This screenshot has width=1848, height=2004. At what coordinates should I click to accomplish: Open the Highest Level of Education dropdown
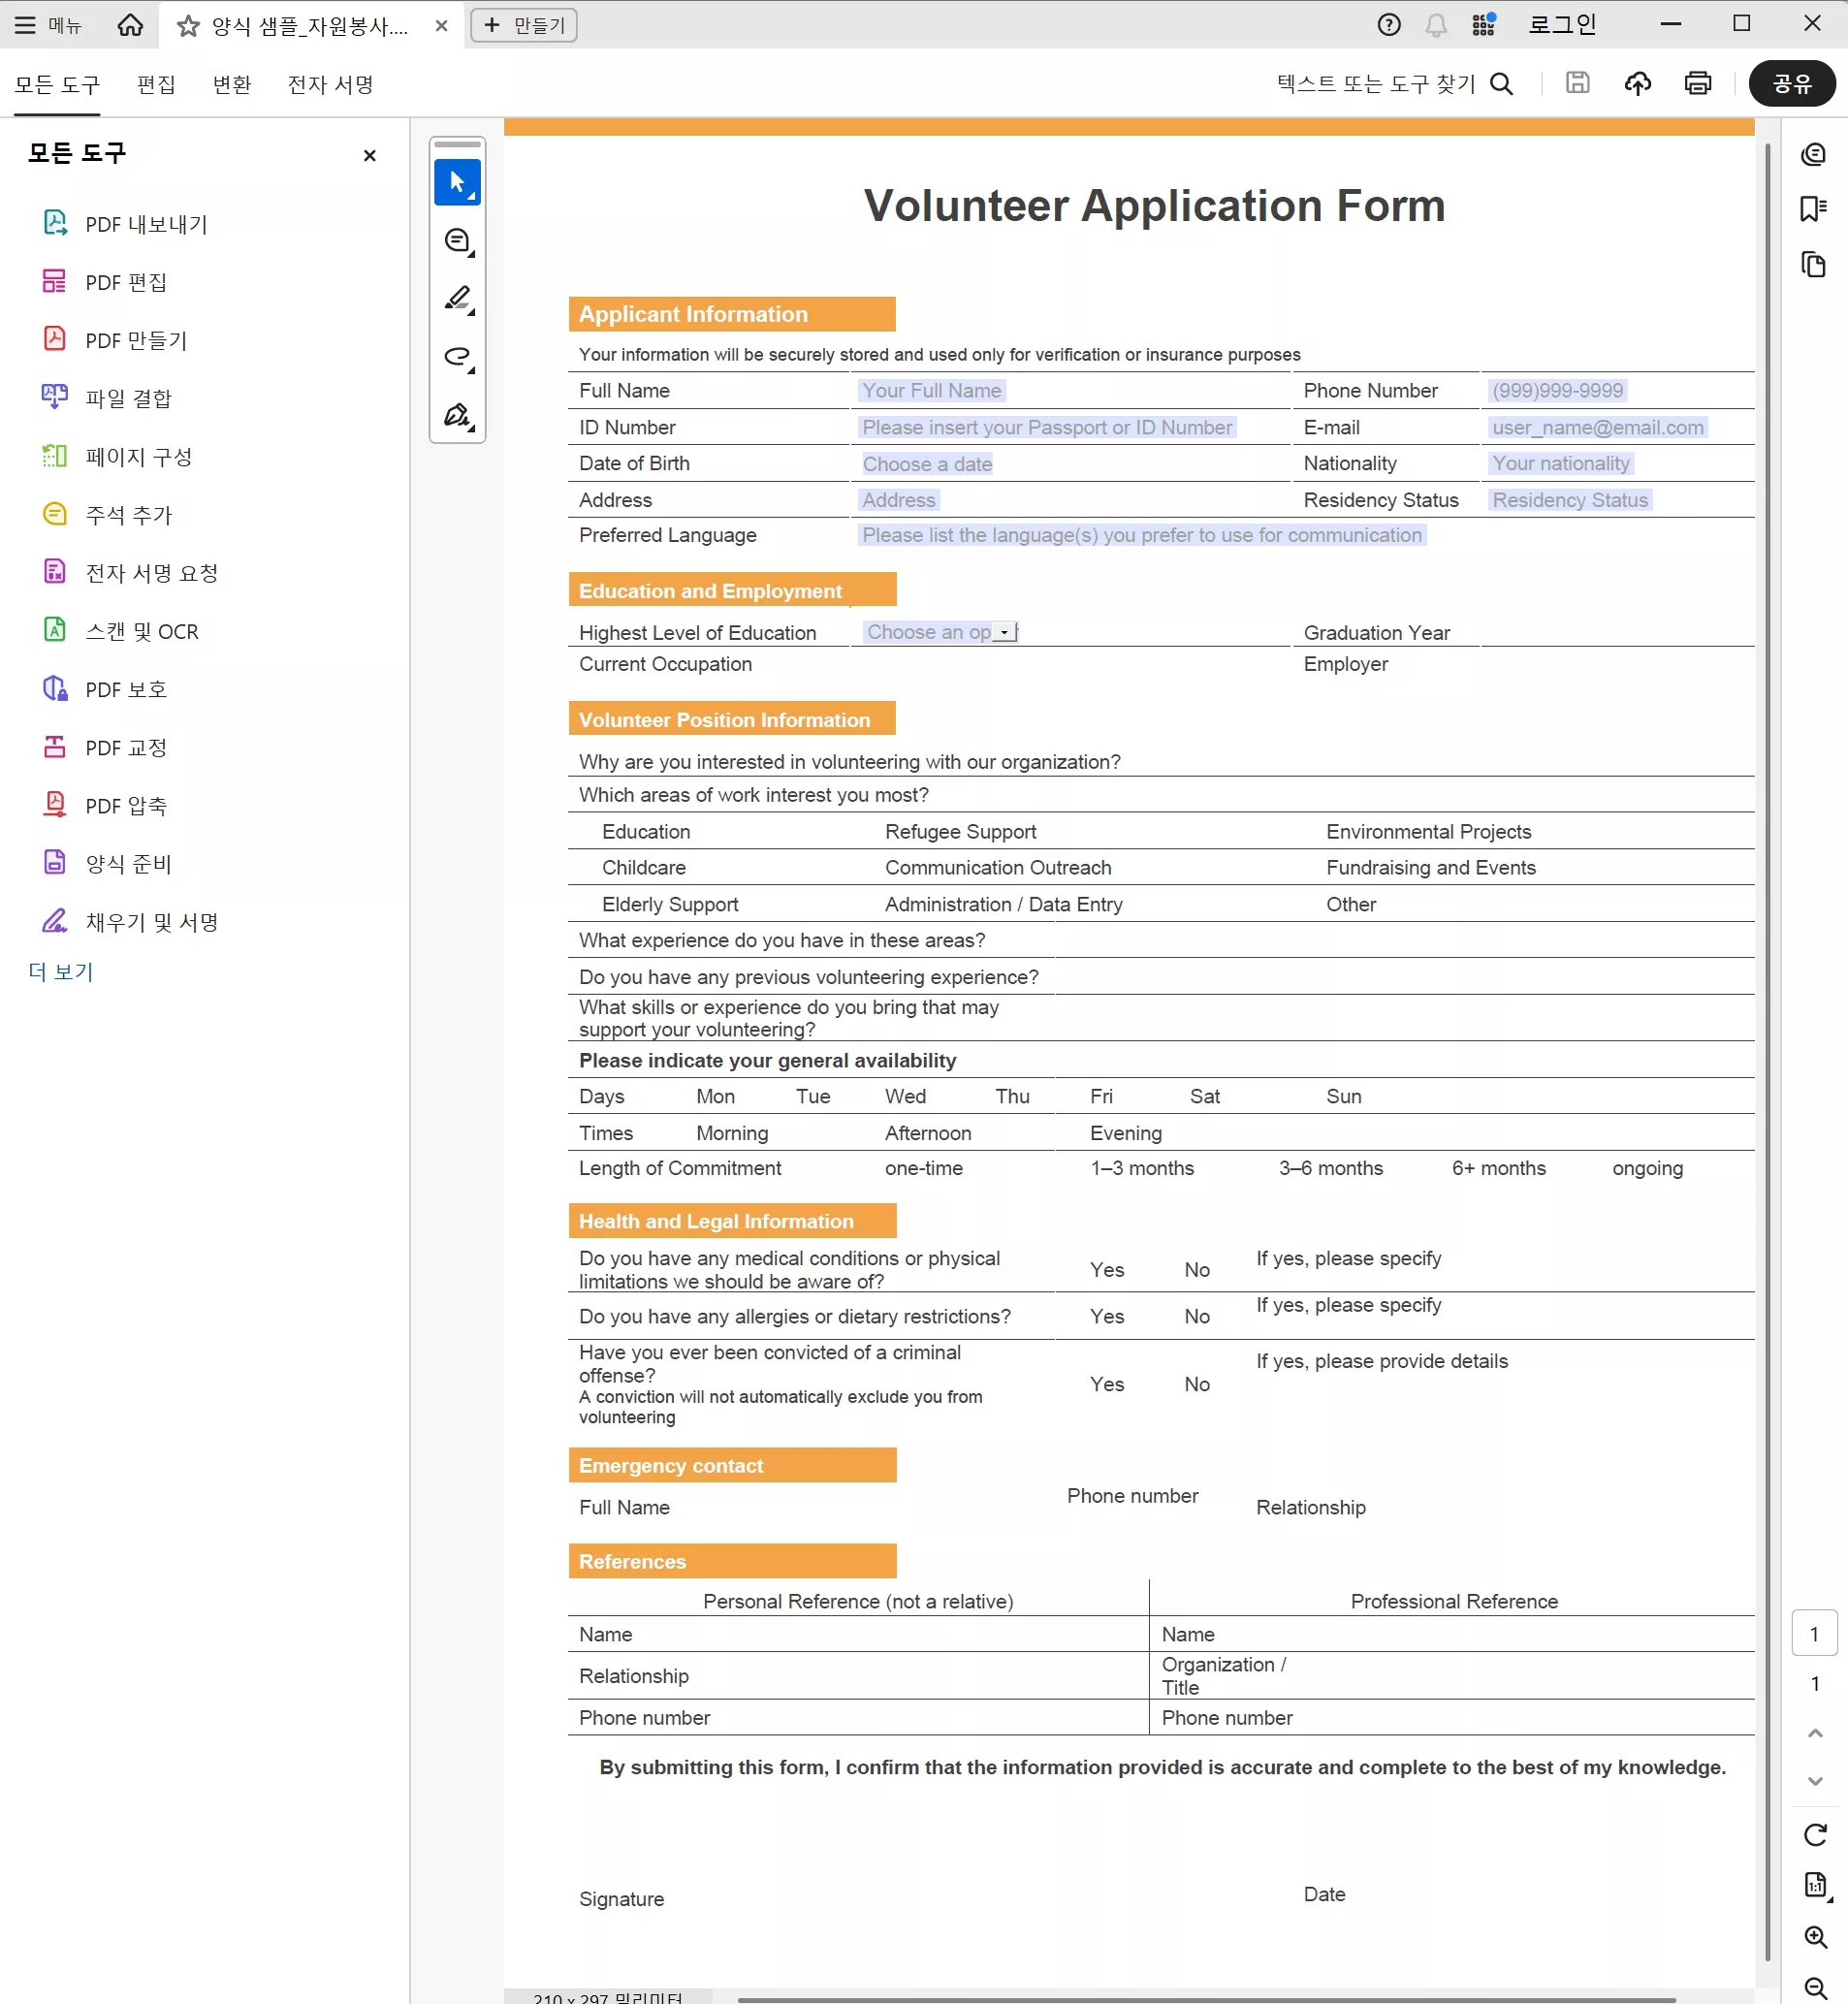pyautogui.click(x=1005, y=632)
